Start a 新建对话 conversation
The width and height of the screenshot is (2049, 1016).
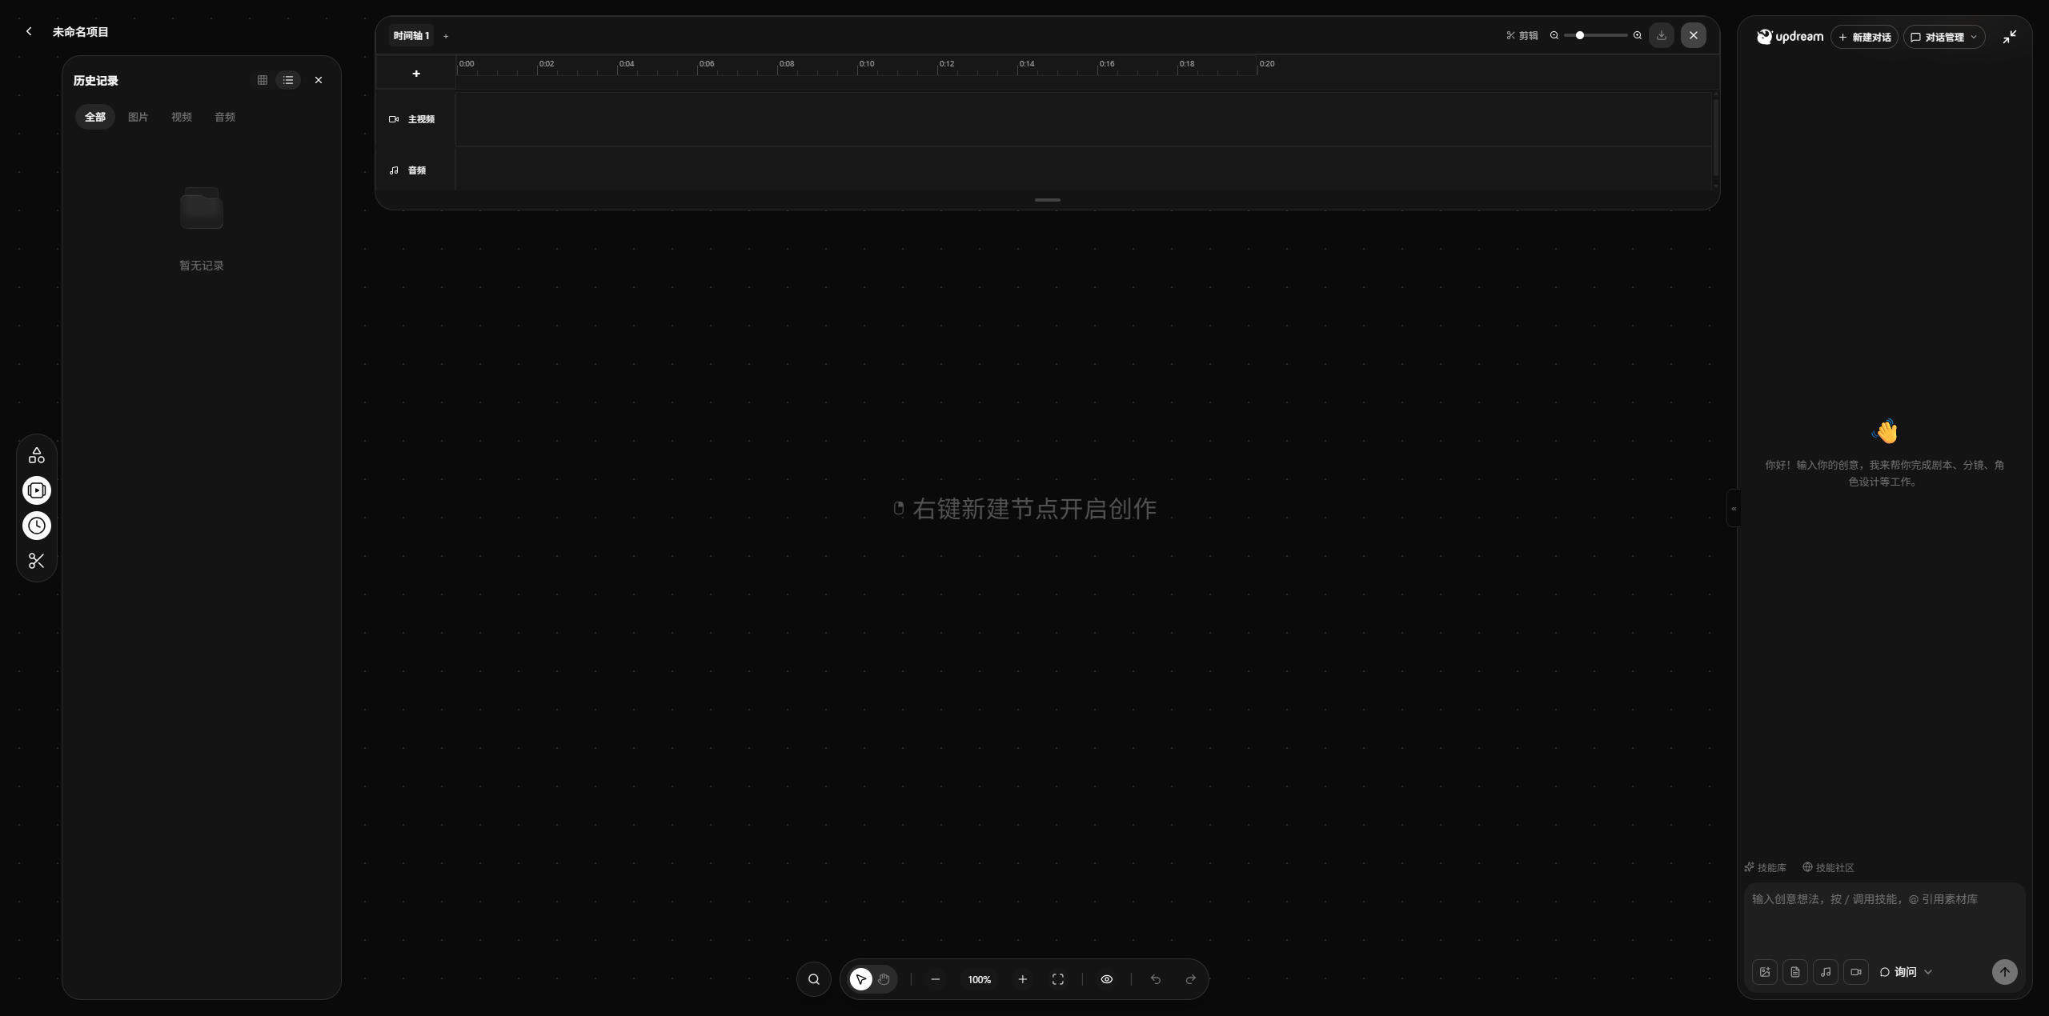pyautogui.click(x=1864, y=37)
